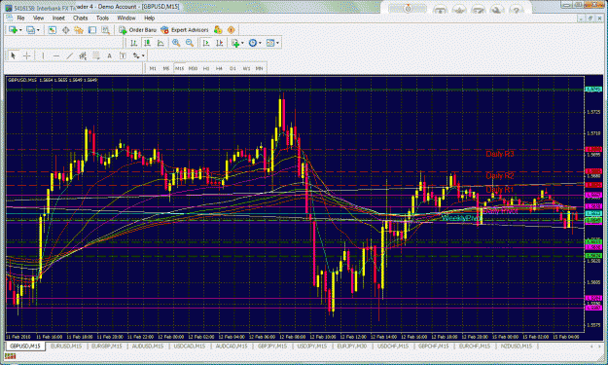Screen dimensions: 608x365
Task: Zoom out on the chart
Action: (x=190, y=43)
